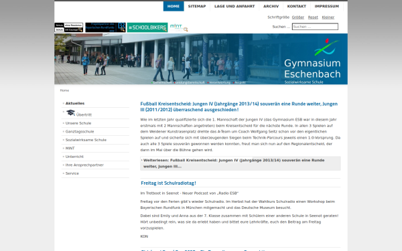The image size is (402, 251).
Task: Open the Bayerischer Rundfunk partner banner
Action: pos(105,27)
